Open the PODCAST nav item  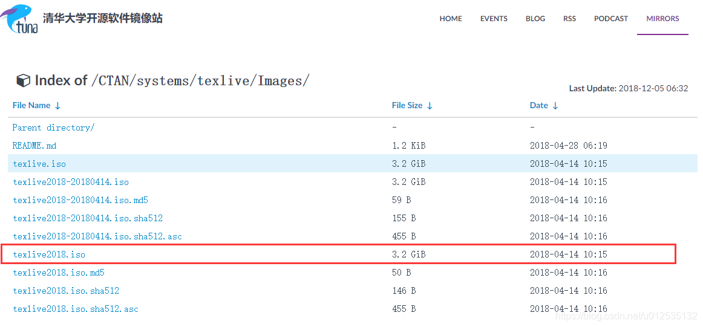point(611,19)
